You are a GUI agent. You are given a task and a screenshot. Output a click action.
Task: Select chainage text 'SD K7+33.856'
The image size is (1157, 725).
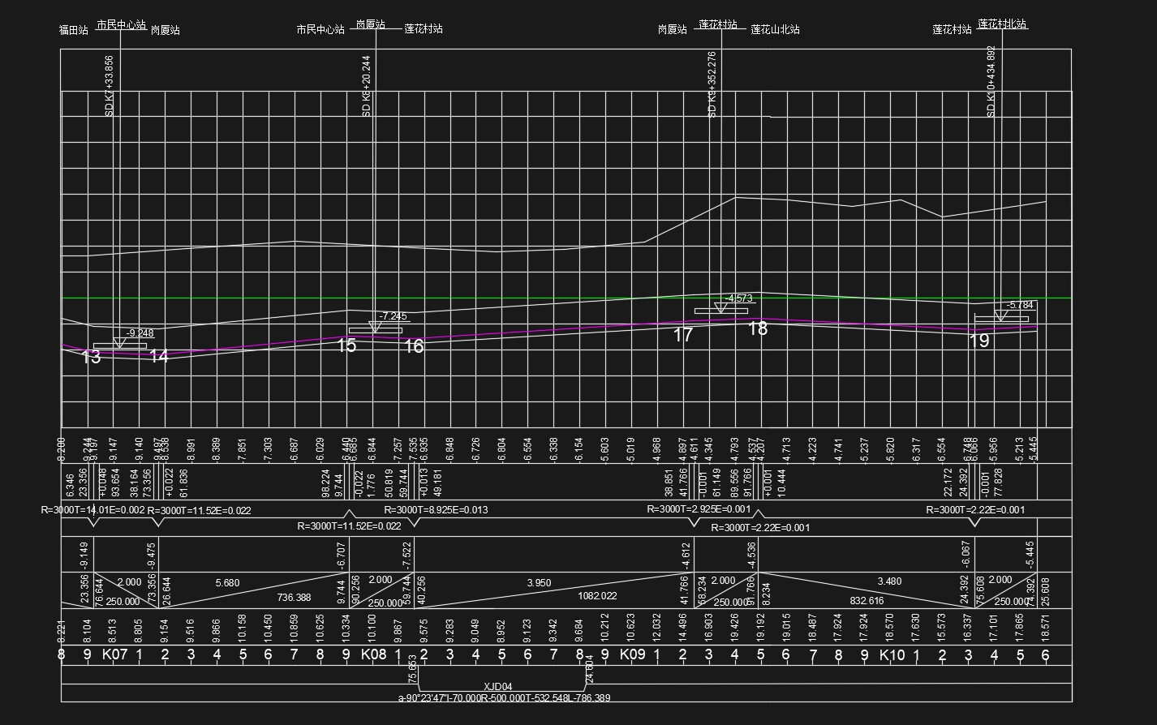(x=110, y=86)
